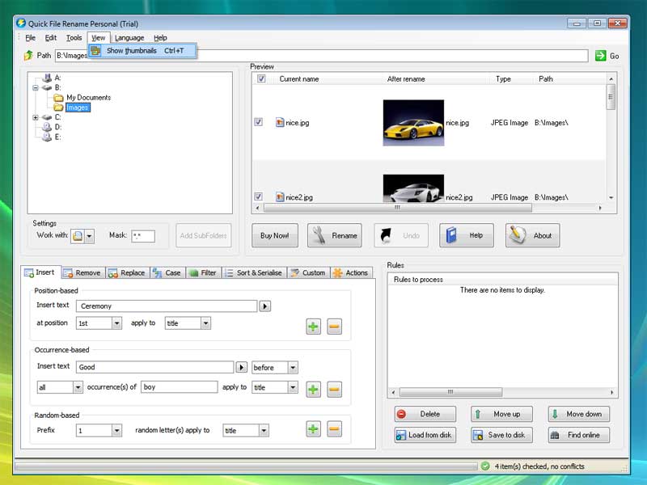Click the About button

tap(532, 235)
